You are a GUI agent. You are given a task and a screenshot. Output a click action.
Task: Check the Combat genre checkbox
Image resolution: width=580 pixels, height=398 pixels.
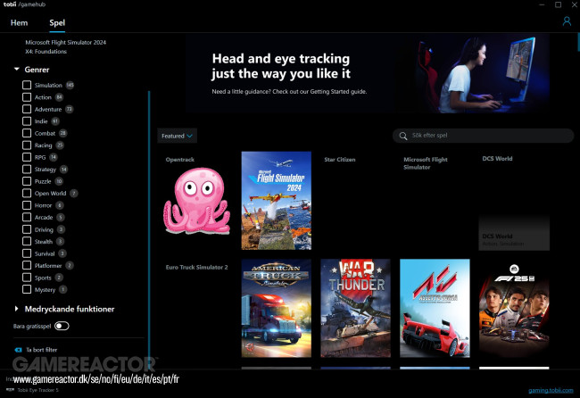[27, 133]
